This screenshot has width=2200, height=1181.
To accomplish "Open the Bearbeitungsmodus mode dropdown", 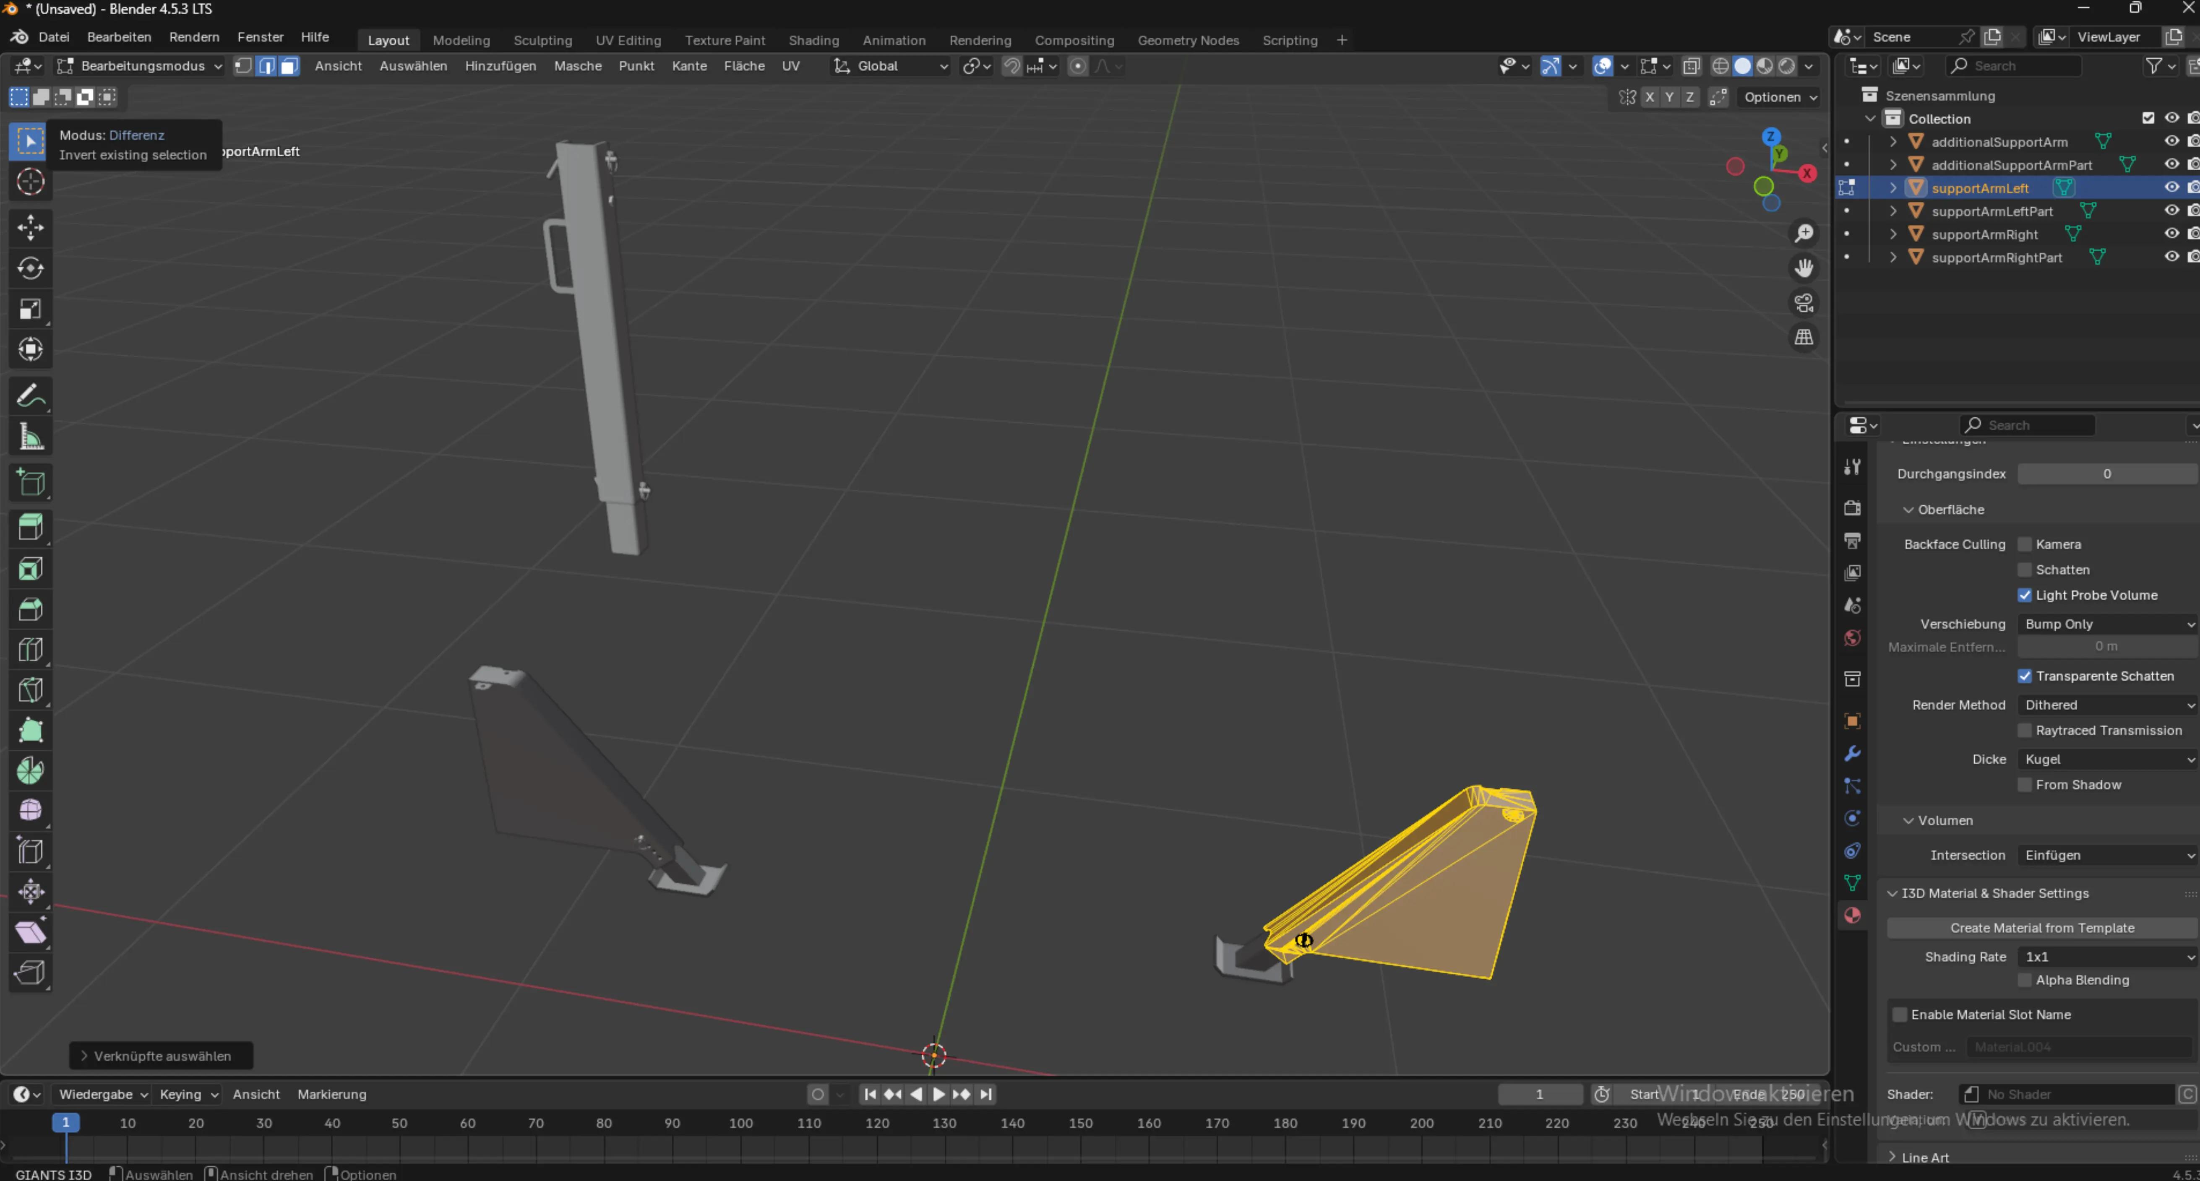I will click(140, 66).
